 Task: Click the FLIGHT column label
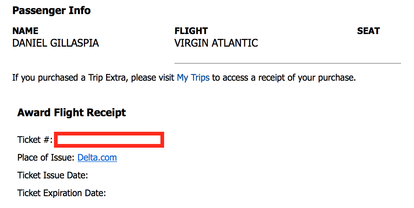[191, 31]
